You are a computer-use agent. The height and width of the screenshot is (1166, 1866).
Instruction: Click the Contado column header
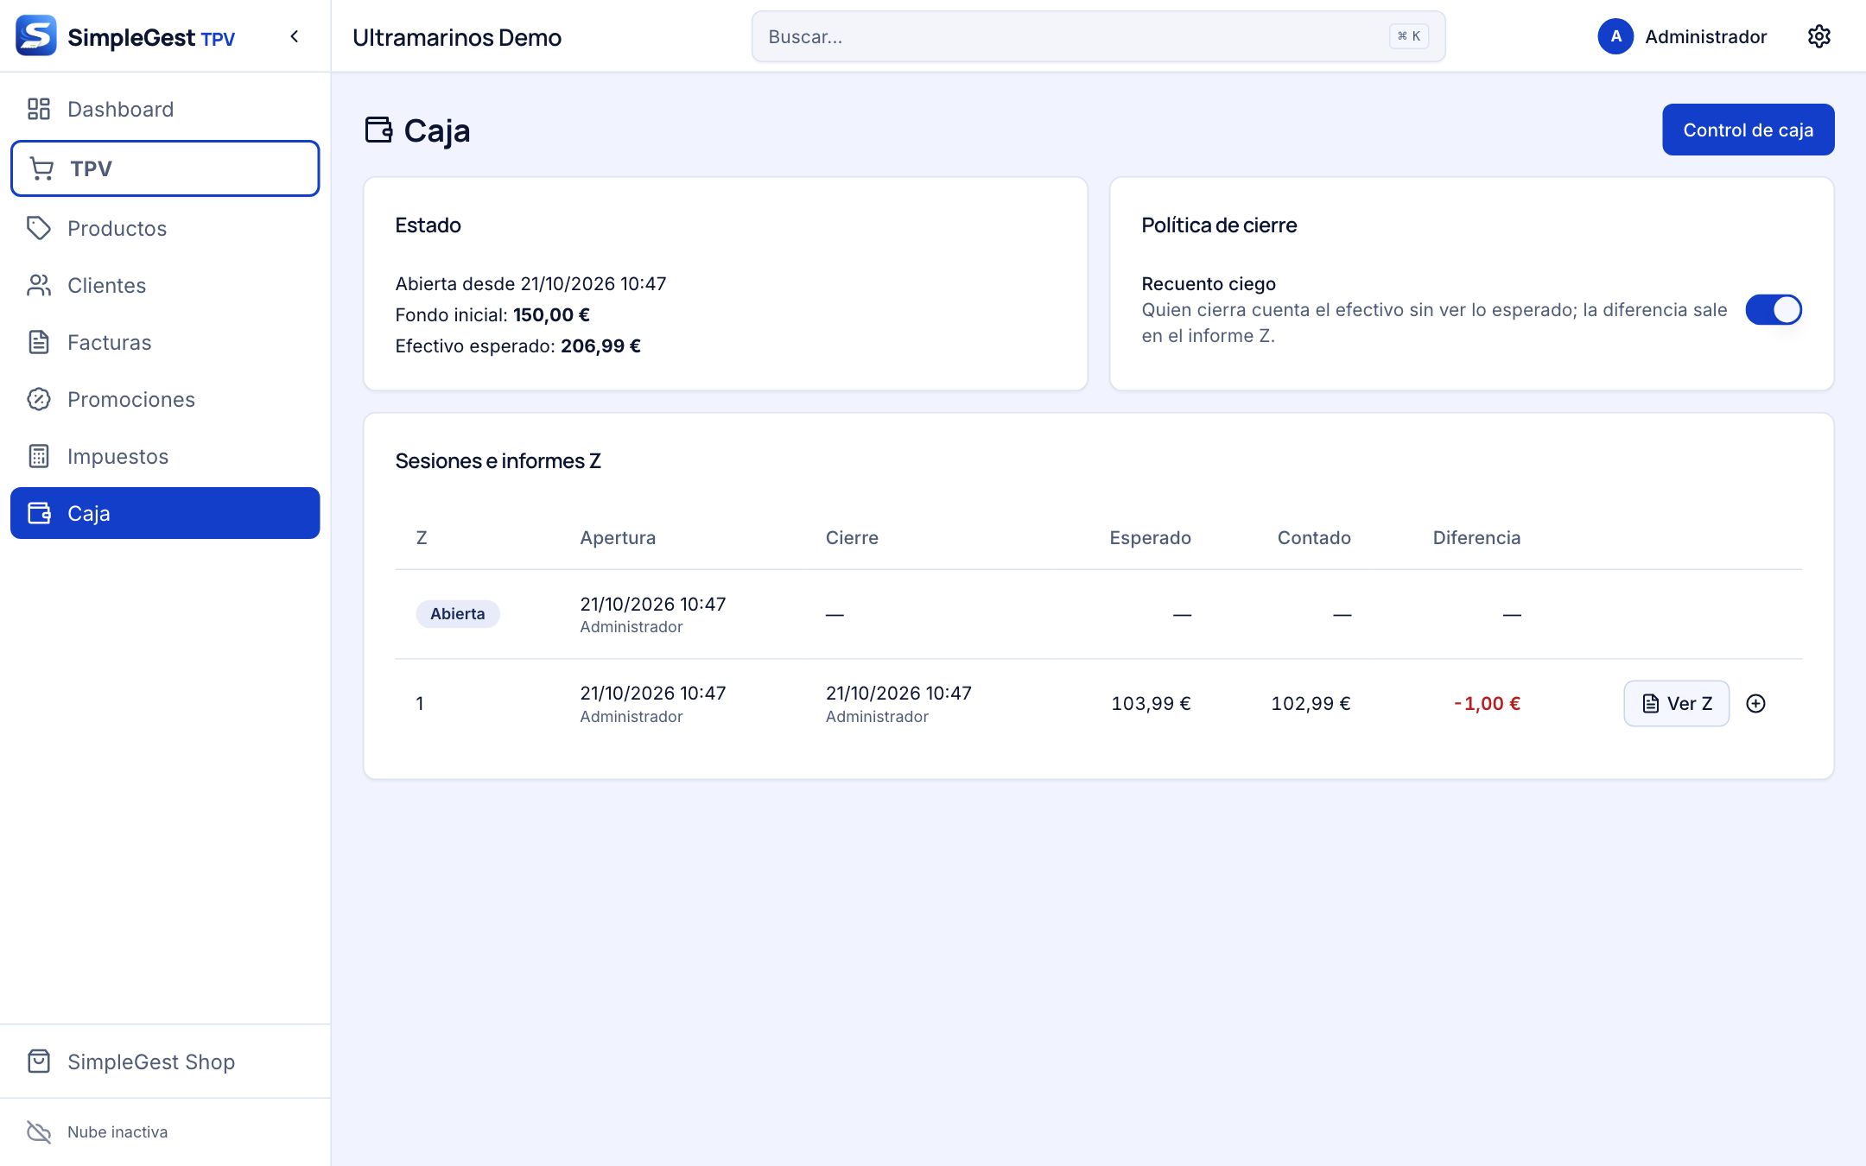pyautogui.click(x=1314, y=537)
